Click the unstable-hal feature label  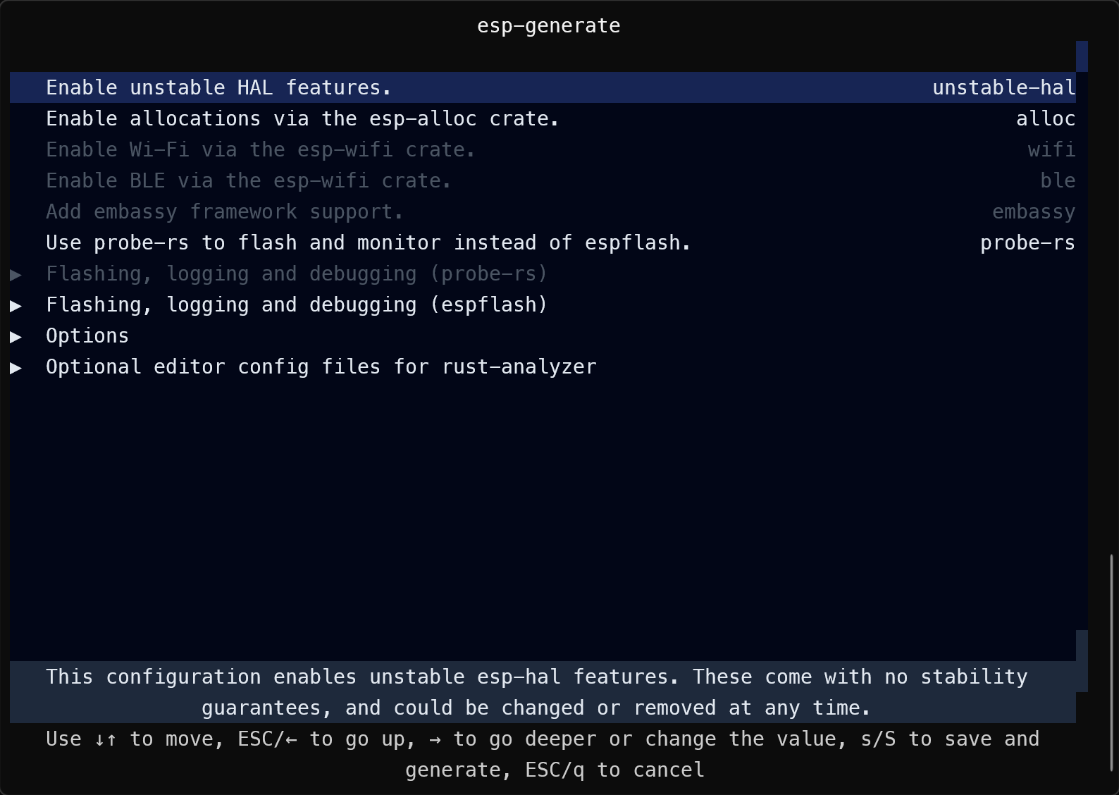click(x=1004, y=87)
